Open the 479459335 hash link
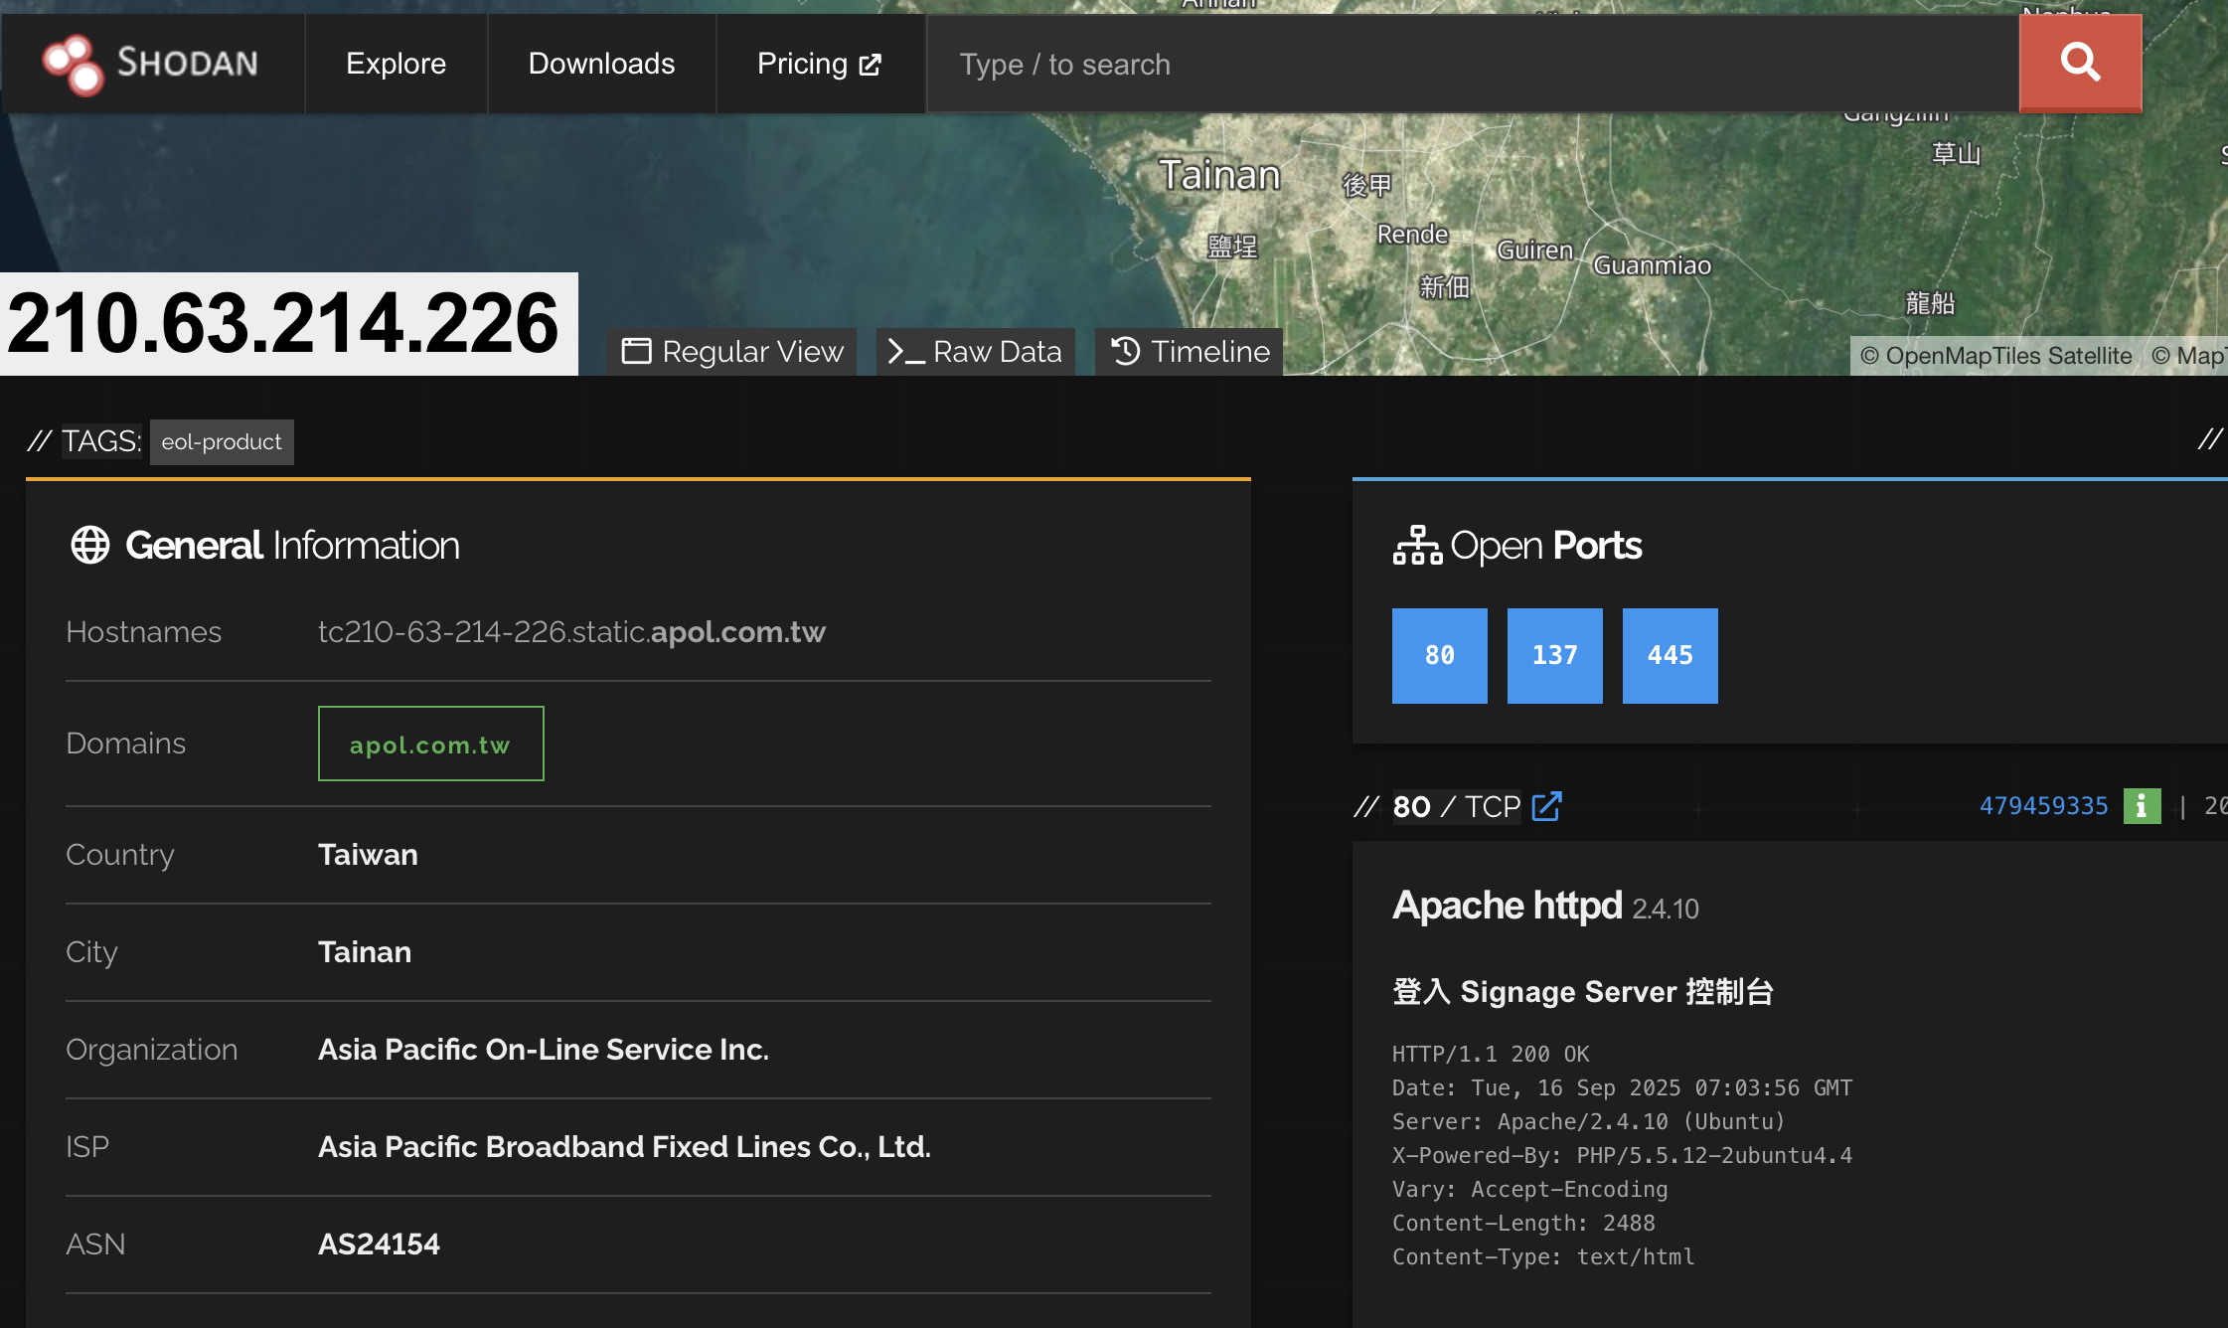This screenshot has height=1328, width=2228. coord(2043,806)
